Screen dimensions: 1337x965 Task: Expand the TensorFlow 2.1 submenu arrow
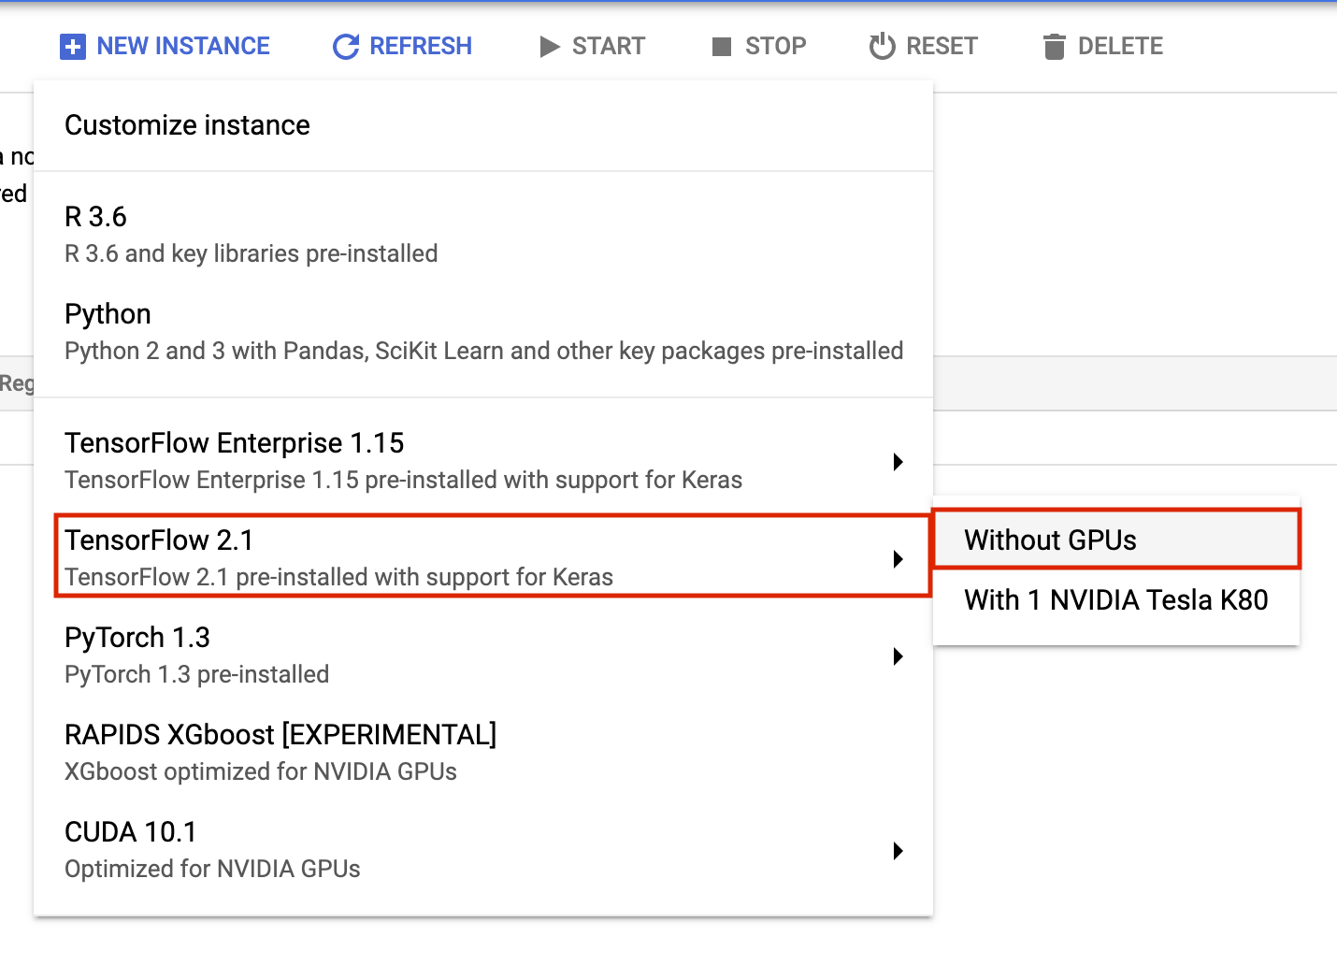pos(898,559)
